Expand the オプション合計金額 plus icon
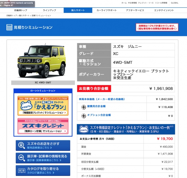The image size is (187, 178). tap(84, 116)
